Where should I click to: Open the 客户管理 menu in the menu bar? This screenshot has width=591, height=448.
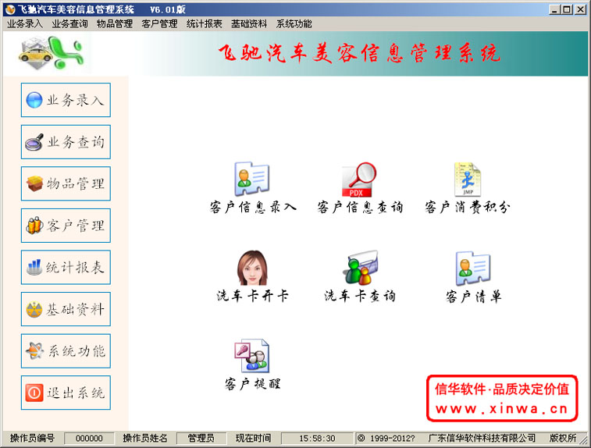(x=159, y=24)
